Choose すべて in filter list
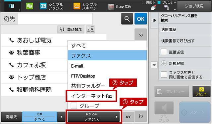 (x=107, y=46)
